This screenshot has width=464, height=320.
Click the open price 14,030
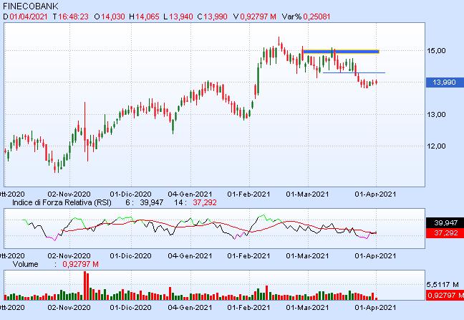click(x=113, y=17)
